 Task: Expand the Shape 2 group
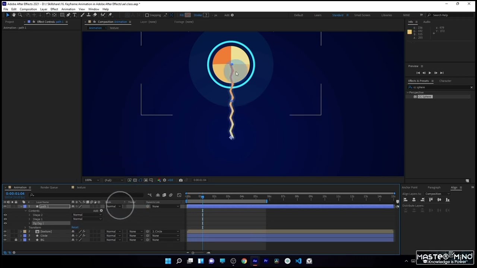point(29,215)
